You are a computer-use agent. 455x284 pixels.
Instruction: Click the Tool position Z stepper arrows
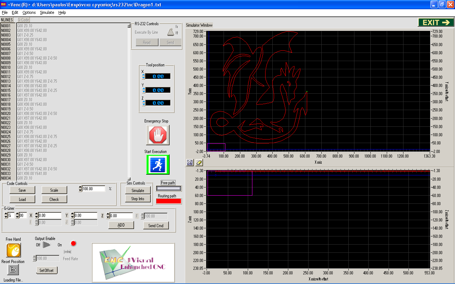point(144,103)
